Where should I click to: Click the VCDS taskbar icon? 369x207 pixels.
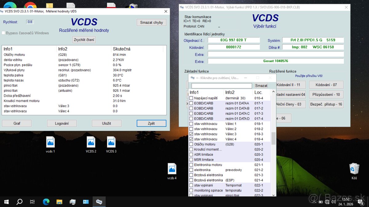[99, 202]
